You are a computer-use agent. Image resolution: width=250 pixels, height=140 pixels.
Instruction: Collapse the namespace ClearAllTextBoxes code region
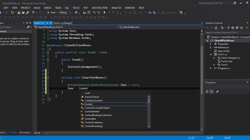48,45
